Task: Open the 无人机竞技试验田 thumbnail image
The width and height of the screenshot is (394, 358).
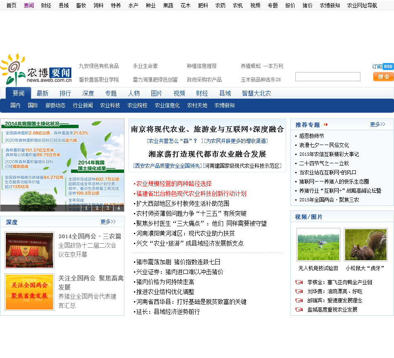Action: click(x=318, y=244)
